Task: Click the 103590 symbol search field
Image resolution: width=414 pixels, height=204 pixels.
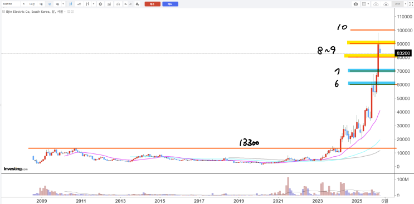Action: coord(11,4)
